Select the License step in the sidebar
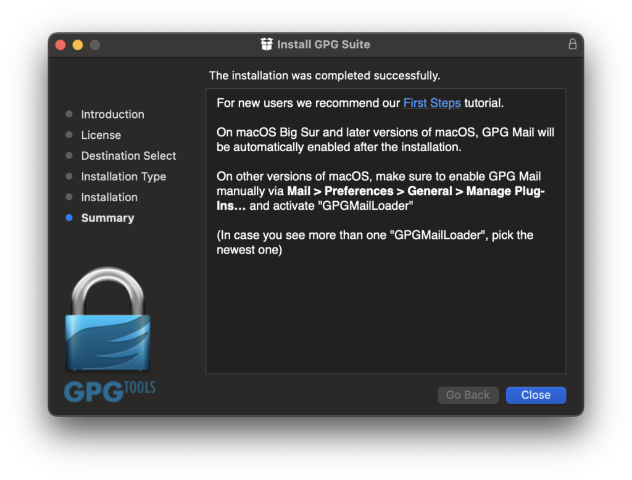Image resolution: width=632 pixels, height=480 pixels. 101,135
